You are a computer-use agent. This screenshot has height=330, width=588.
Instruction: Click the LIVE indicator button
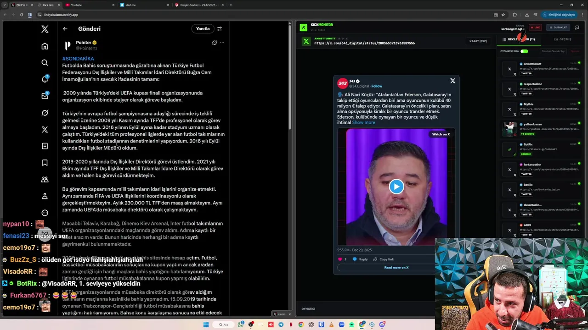pos(535,27)
